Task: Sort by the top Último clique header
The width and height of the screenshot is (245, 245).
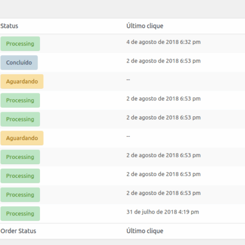Action: tap(145, 26)
